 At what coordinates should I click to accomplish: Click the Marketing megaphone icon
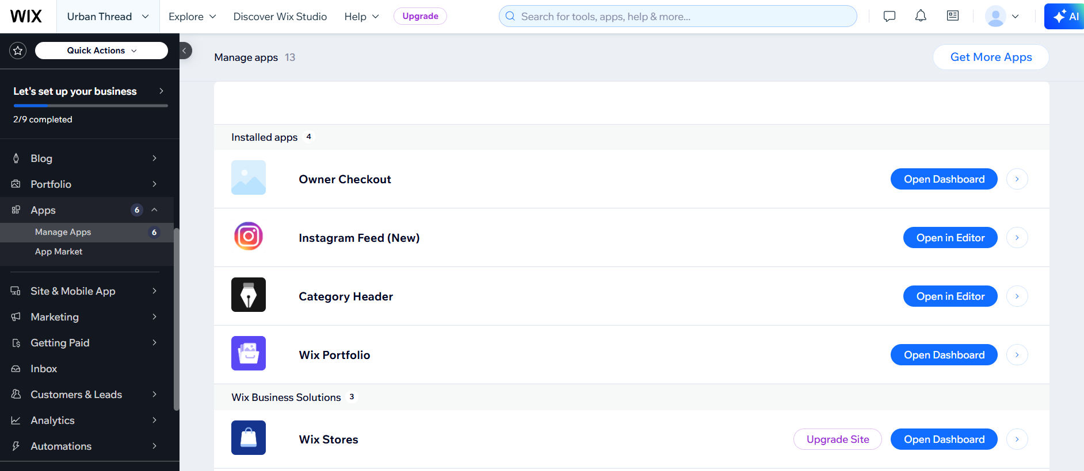click(16, 317)
